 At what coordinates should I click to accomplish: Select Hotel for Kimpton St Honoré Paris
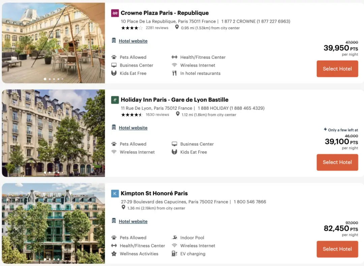(337, 249)
